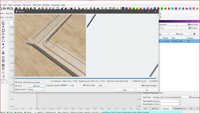
Task: Click the Start Depth stepper arrows
Action: (180, 101)
